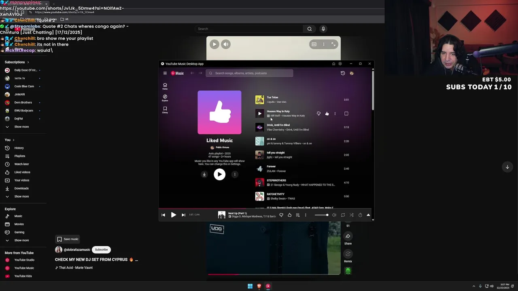Open Home in the YouTube Music sidebar
The image size is (518, 291).
165,86
